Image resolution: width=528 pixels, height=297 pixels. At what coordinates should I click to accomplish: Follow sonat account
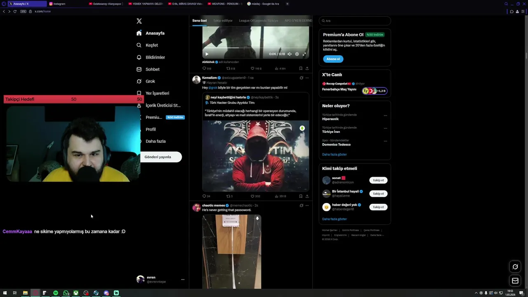click(378, 180)
